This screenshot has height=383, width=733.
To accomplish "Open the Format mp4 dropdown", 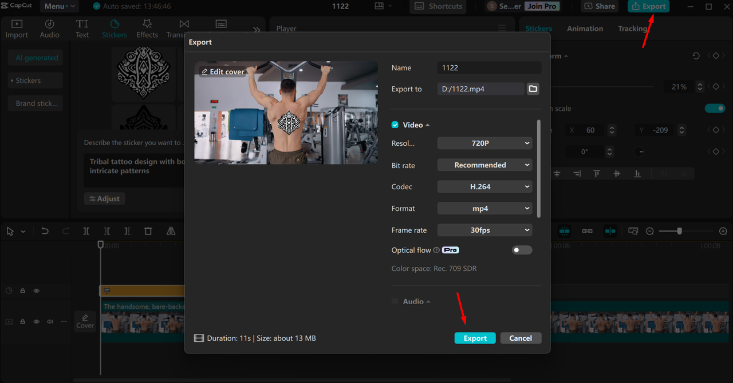I will pyautogui.click(x=484, y=209).
